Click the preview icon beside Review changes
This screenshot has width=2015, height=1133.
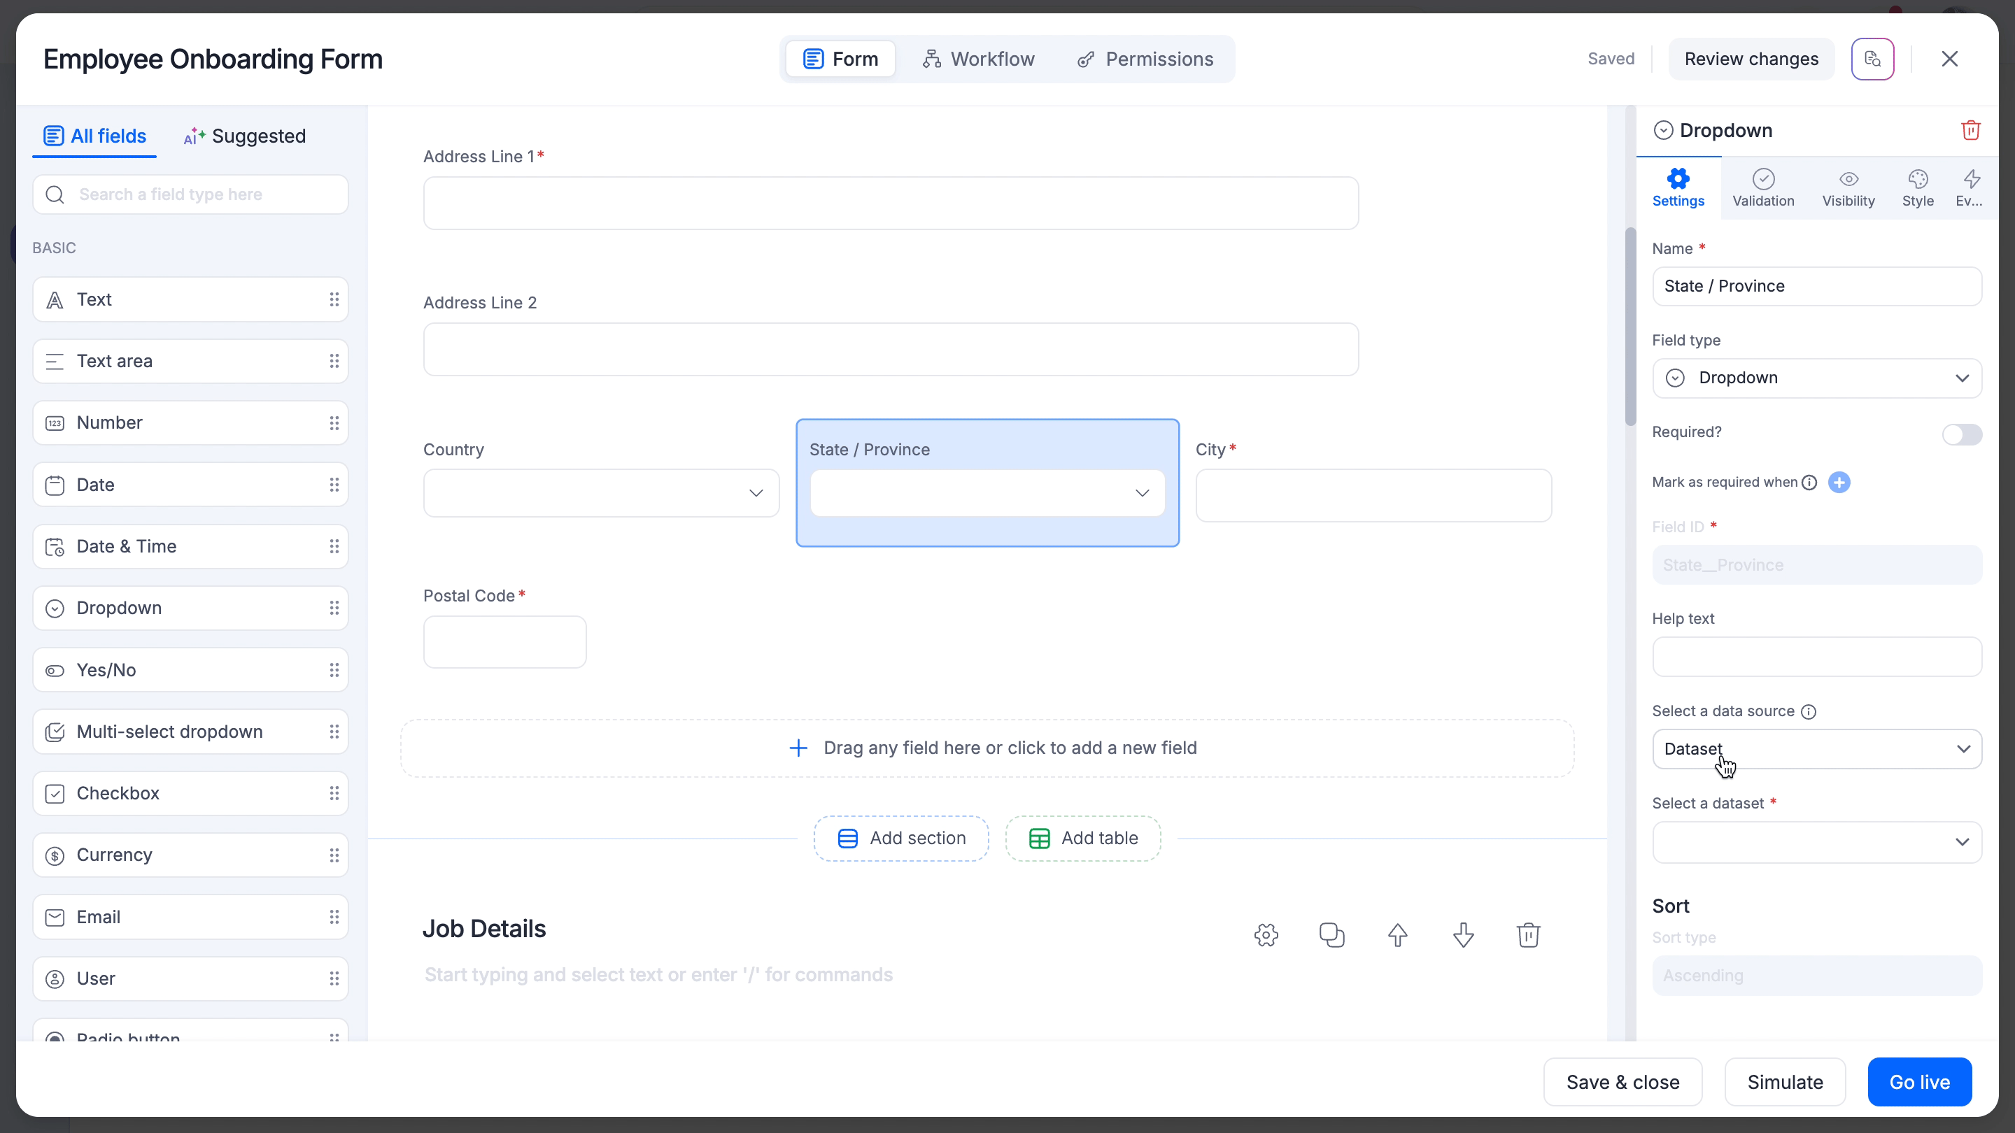1872,59
